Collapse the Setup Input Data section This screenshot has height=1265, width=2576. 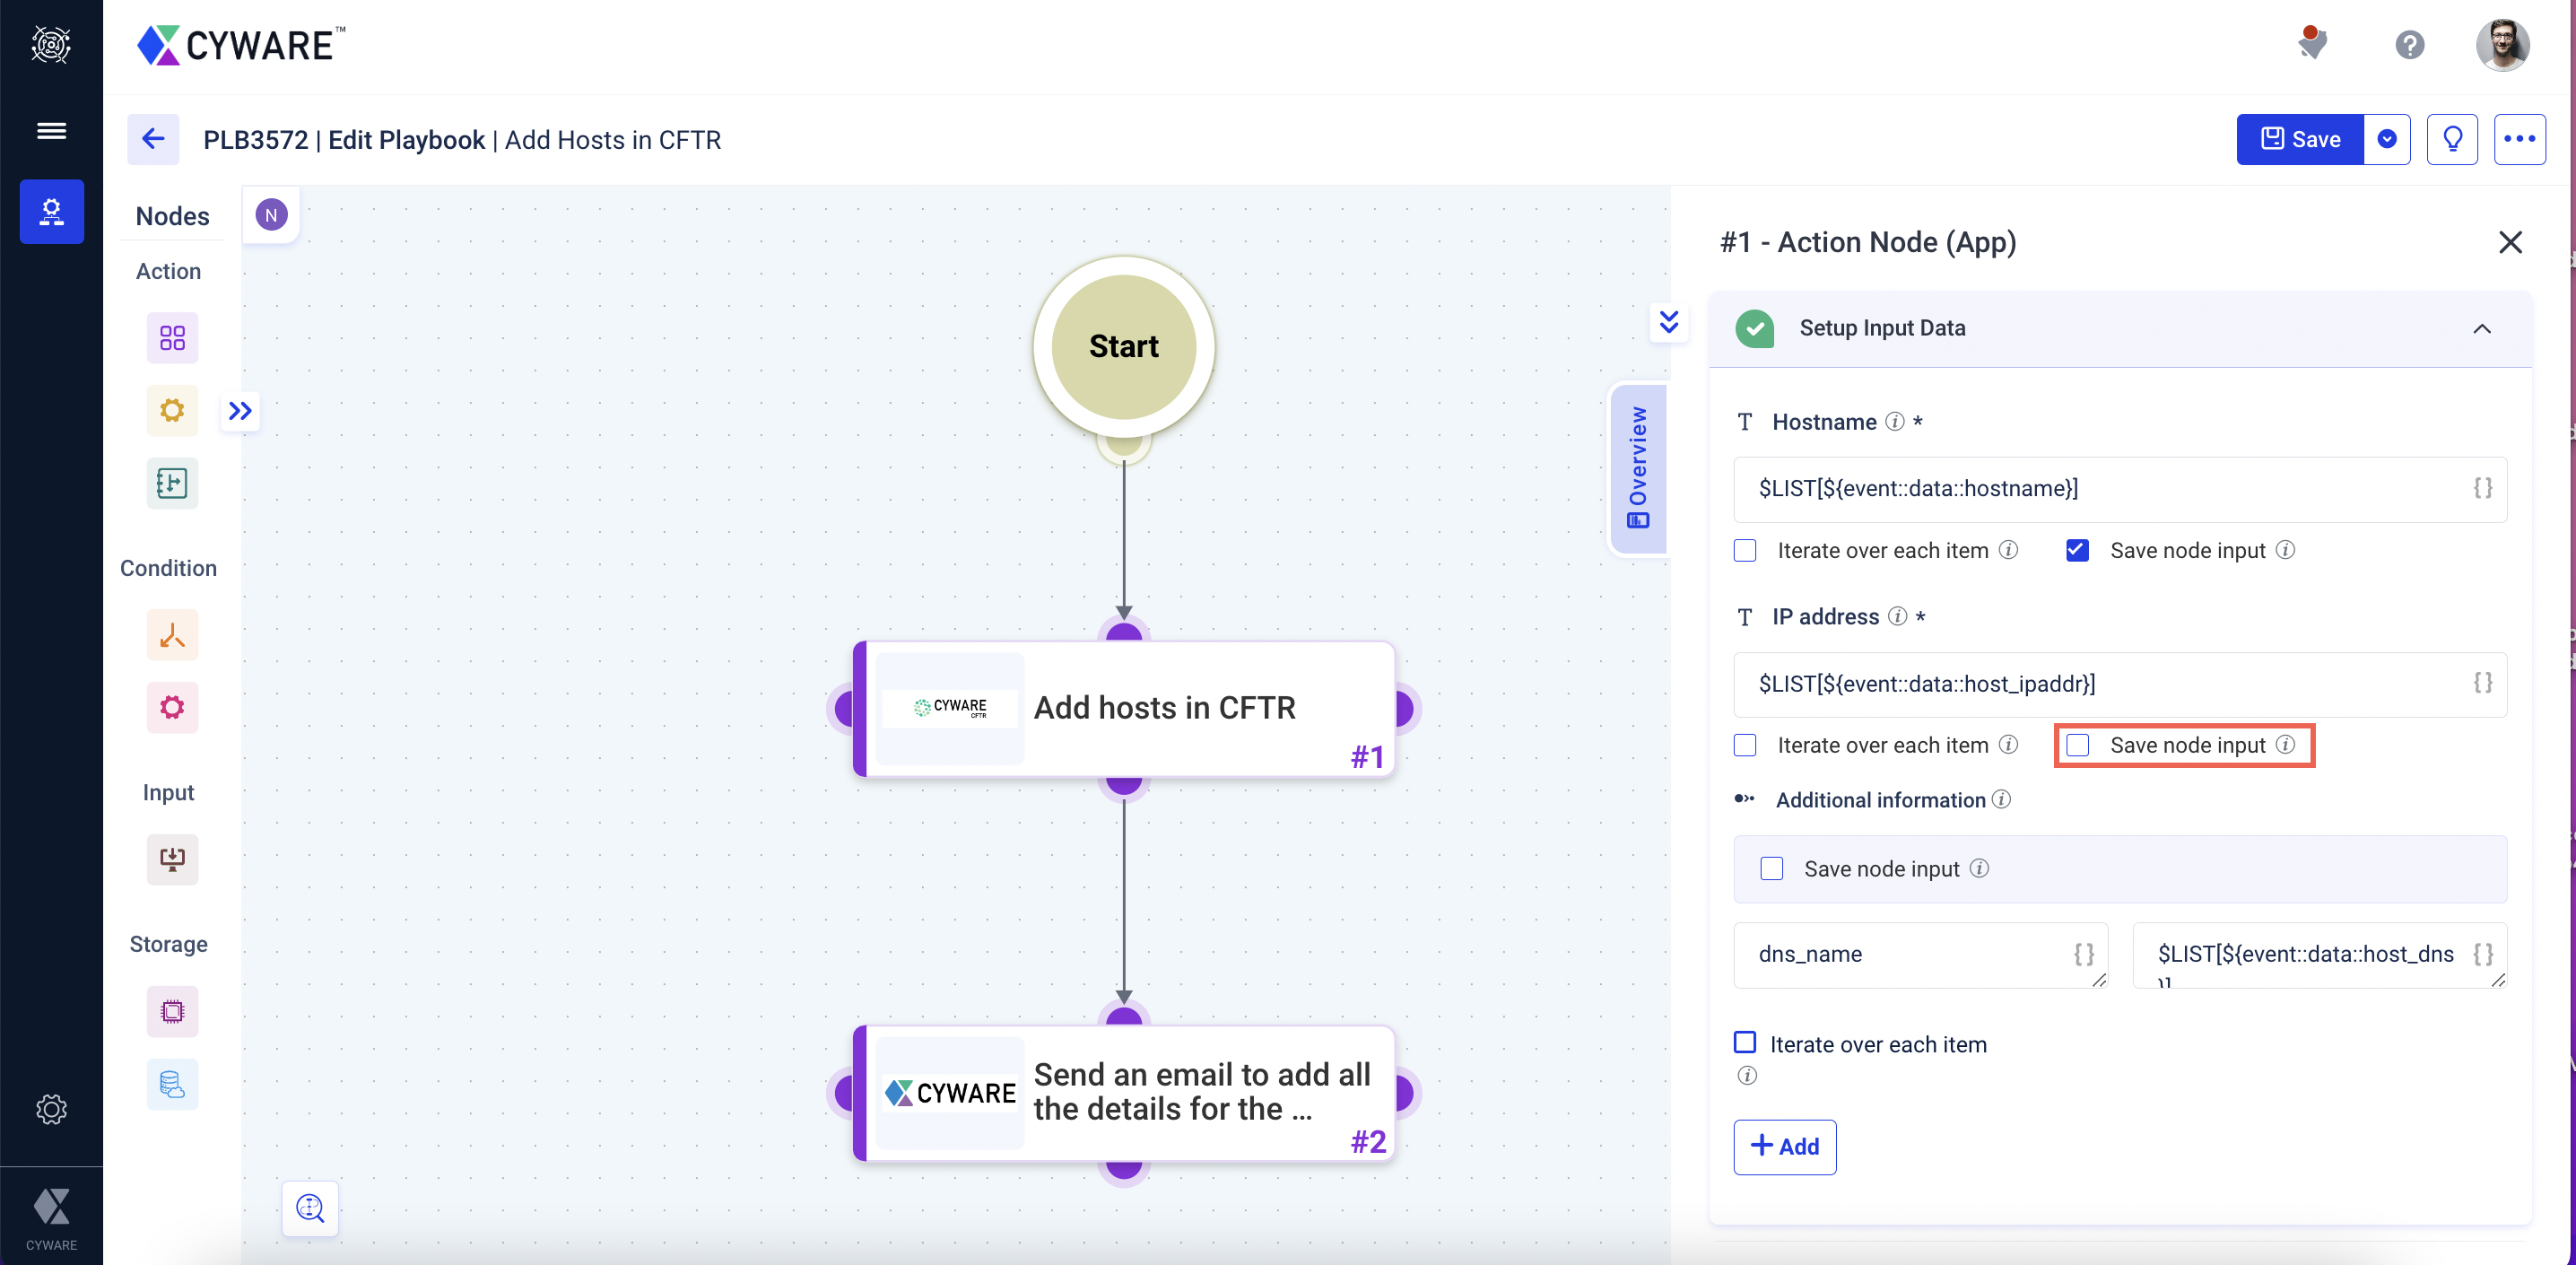coord(2481,328)
